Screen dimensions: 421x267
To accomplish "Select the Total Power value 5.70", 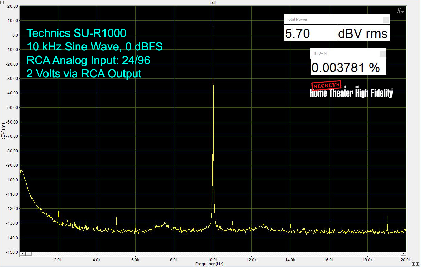I will click(298, 34).
